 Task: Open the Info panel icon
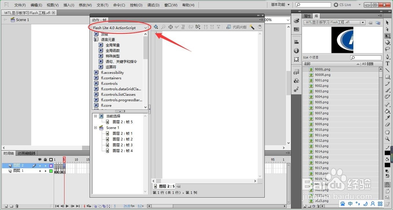click(296, 51)
